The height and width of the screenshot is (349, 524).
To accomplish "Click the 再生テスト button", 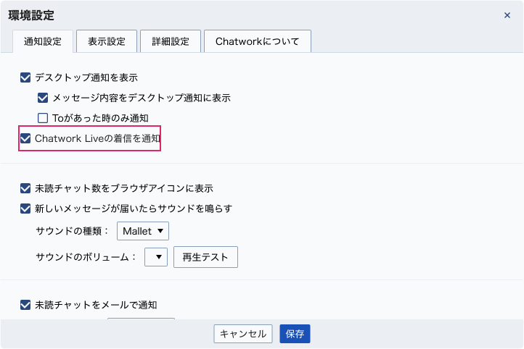I will click(205, 257).
